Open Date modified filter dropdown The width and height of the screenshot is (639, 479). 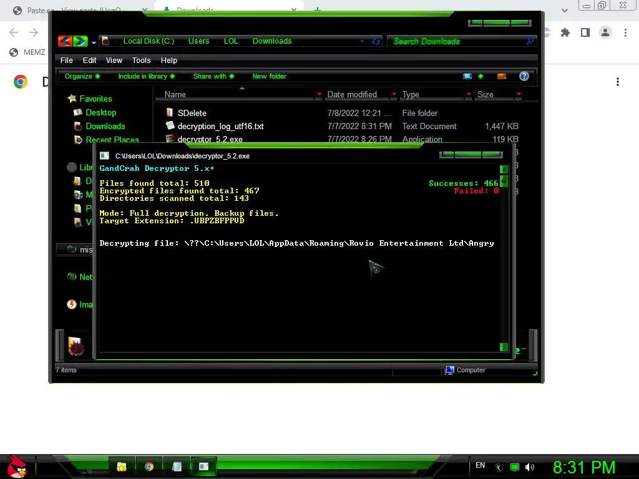[x=394, y=95]
